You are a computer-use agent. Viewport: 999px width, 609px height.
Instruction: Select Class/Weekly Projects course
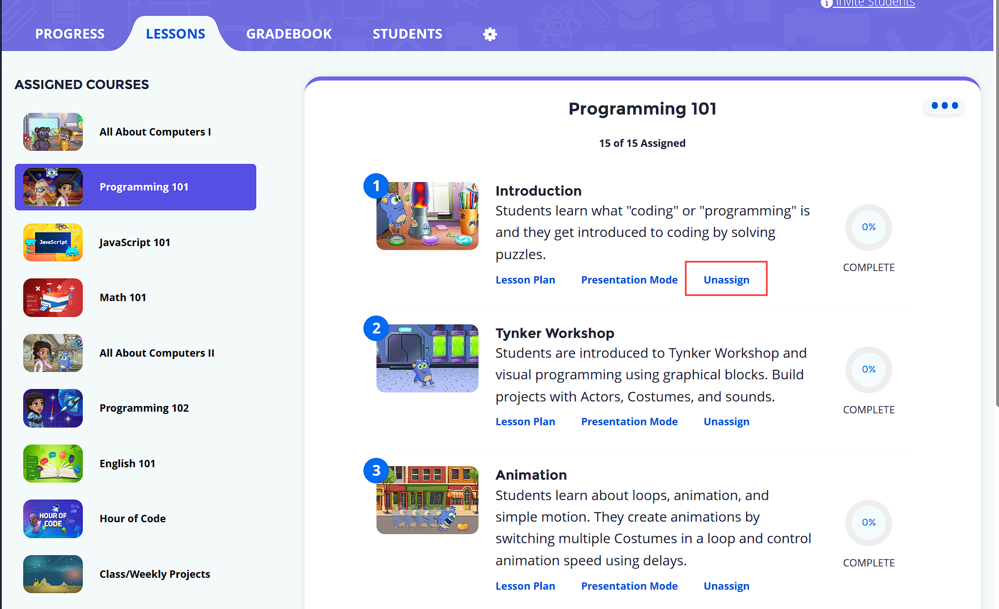[x=136, y=574]
